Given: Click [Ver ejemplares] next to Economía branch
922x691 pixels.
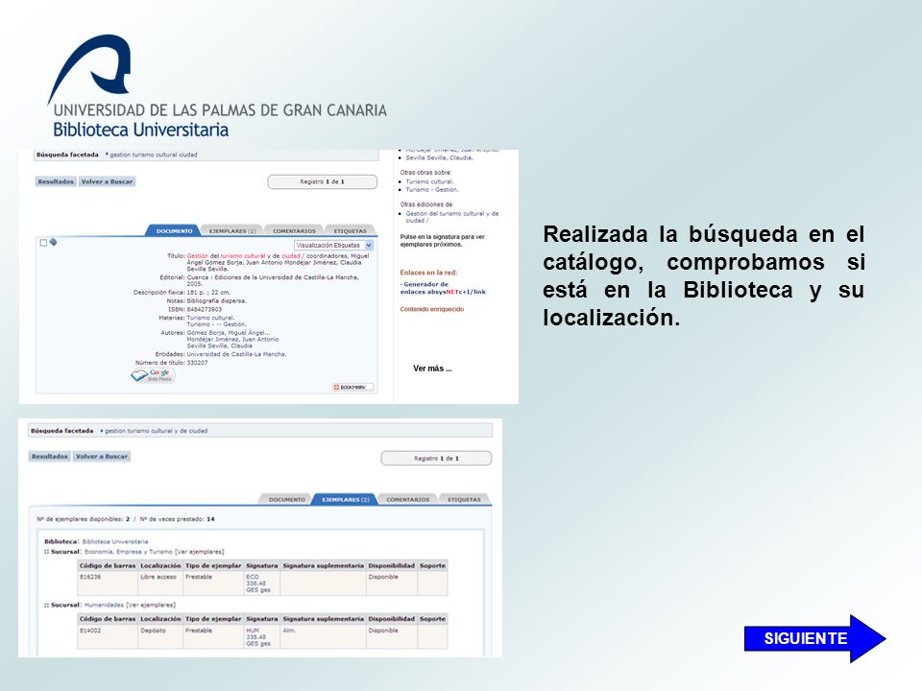Looking at the screenshot, I should (x=200, y=552).
